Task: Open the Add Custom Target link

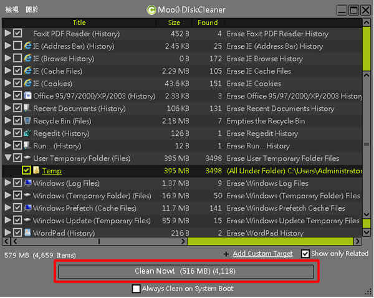Action: tap(262, 254)
